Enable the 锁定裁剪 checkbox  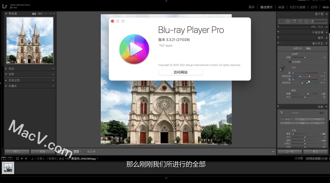[x=290, y=62]
